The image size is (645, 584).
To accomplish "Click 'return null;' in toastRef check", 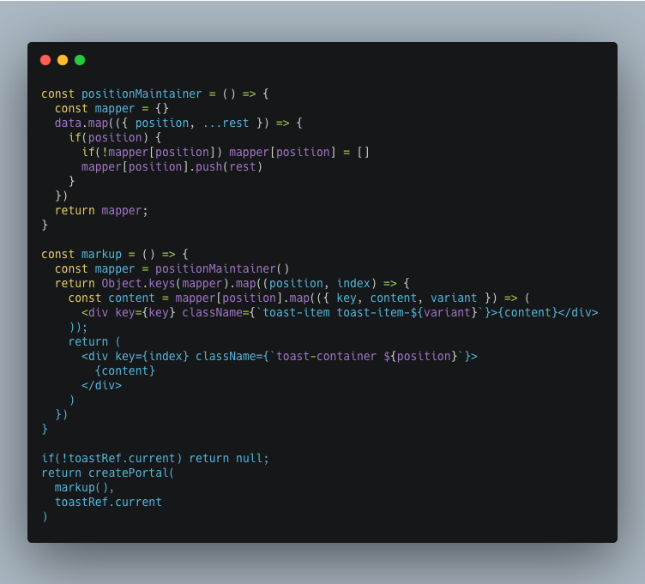I will tap(229, 458).
